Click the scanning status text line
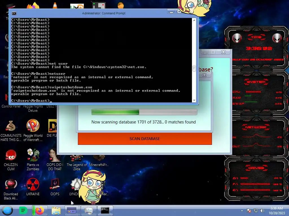Viewport: 289px width, 216px height. [x=144, y=122]
